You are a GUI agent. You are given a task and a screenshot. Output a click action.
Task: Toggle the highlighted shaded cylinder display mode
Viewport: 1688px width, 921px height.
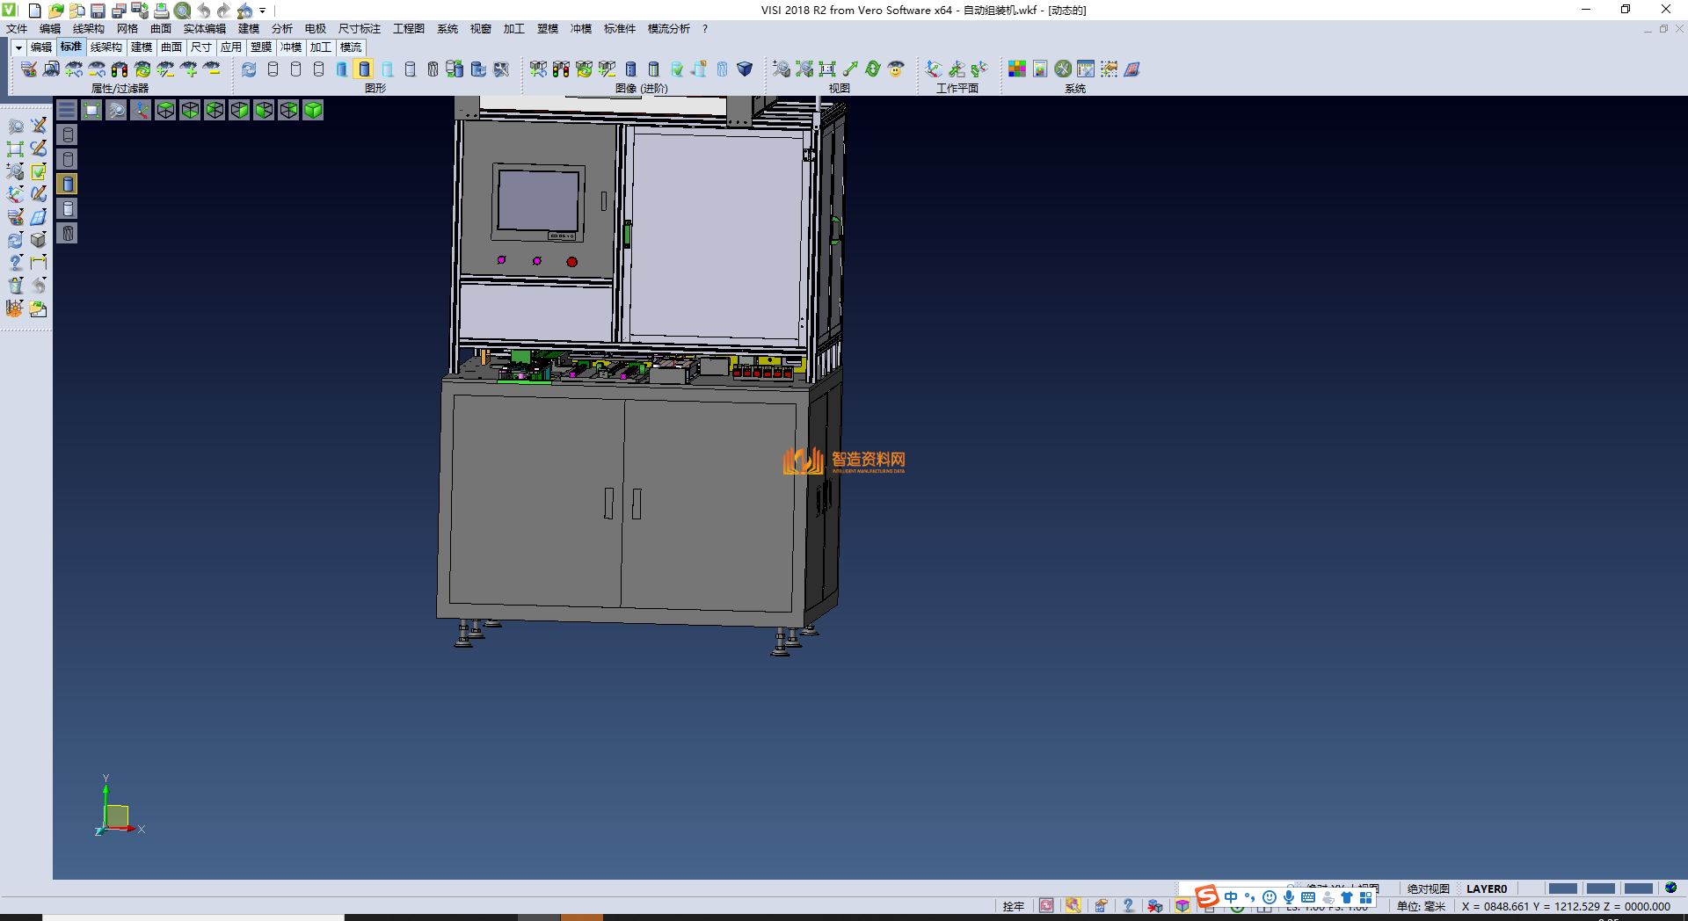coord(364,69)
